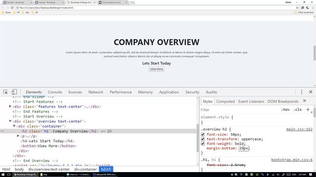Open Other bookmarks folder
Viewport: 316px width, 177px height.
(304, 12)
